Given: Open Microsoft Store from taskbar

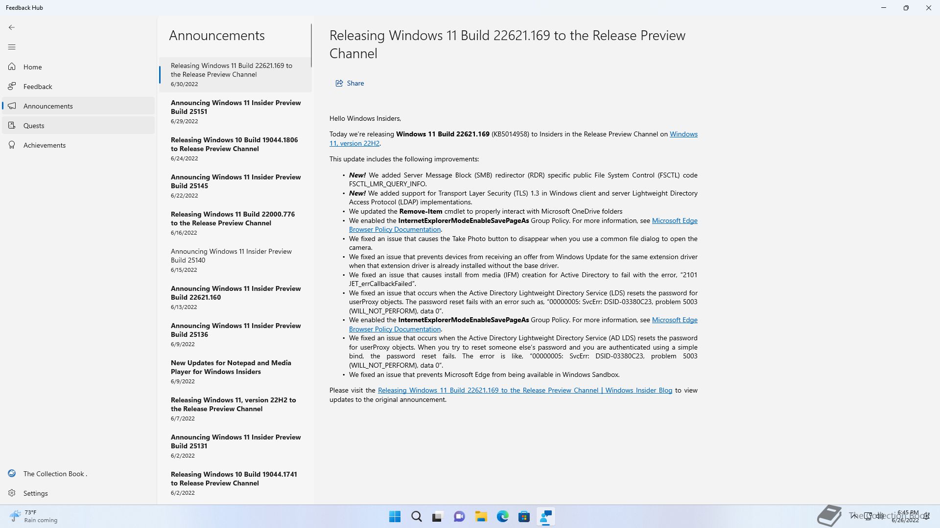Looking at the screenshot, I should click(524, 517).
